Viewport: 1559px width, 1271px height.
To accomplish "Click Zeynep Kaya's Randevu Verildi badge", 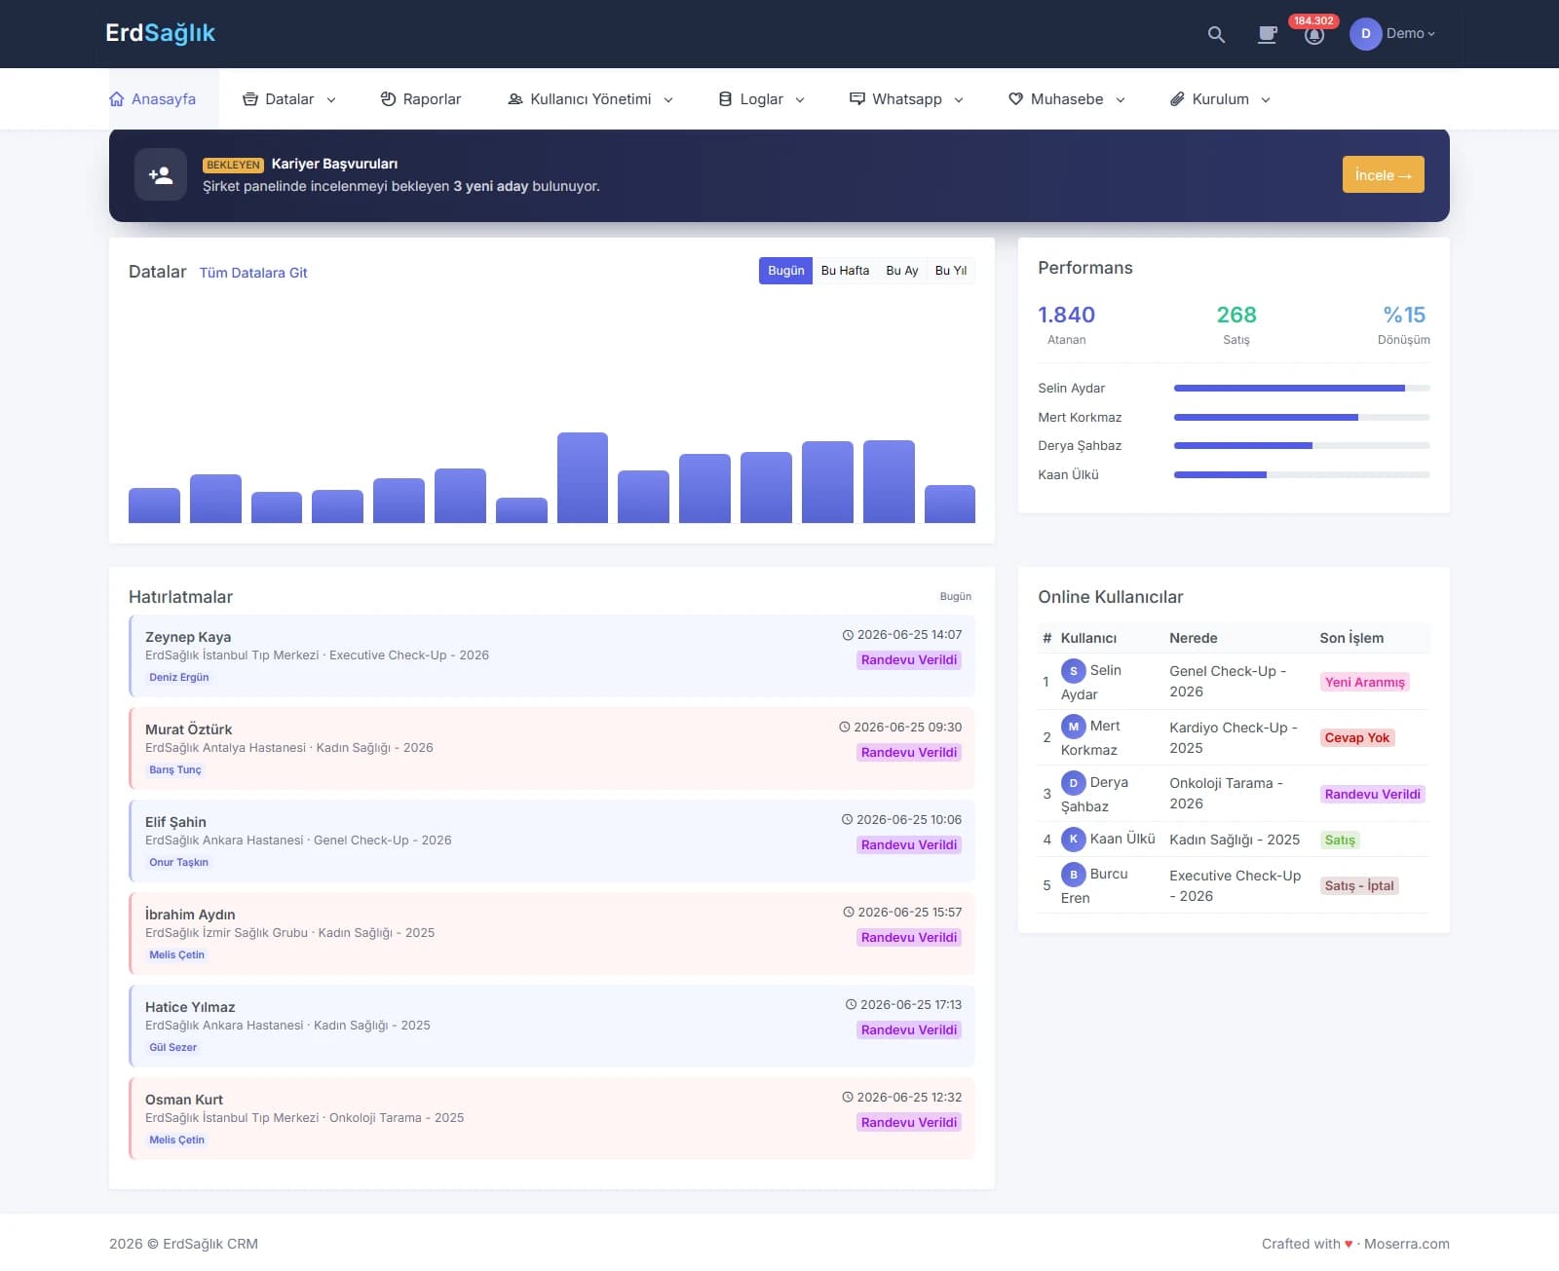I will click(909, 660).
